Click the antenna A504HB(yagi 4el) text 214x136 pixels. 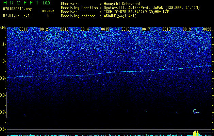click(120, 16)
